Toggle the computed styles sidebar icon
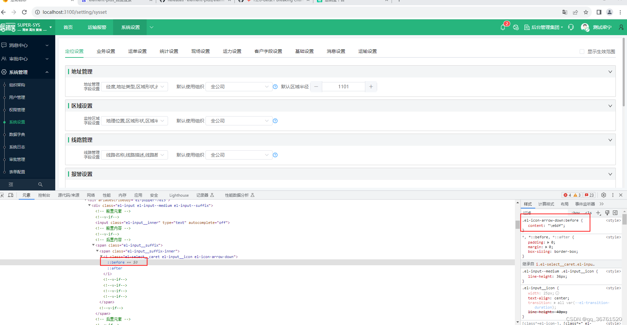Screen dimensions: 627x325 click(615, 213)
